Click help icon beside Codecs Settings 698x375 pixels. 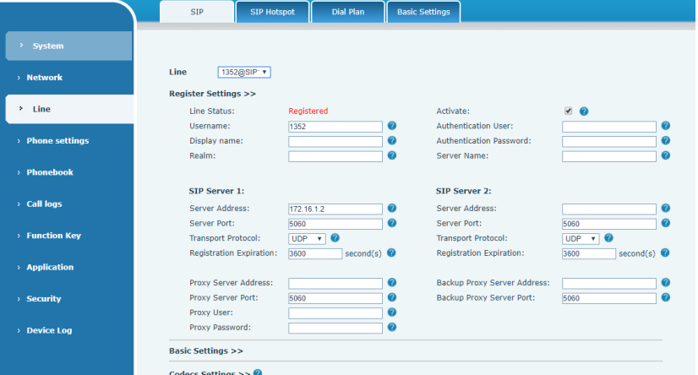coord(257,372)
